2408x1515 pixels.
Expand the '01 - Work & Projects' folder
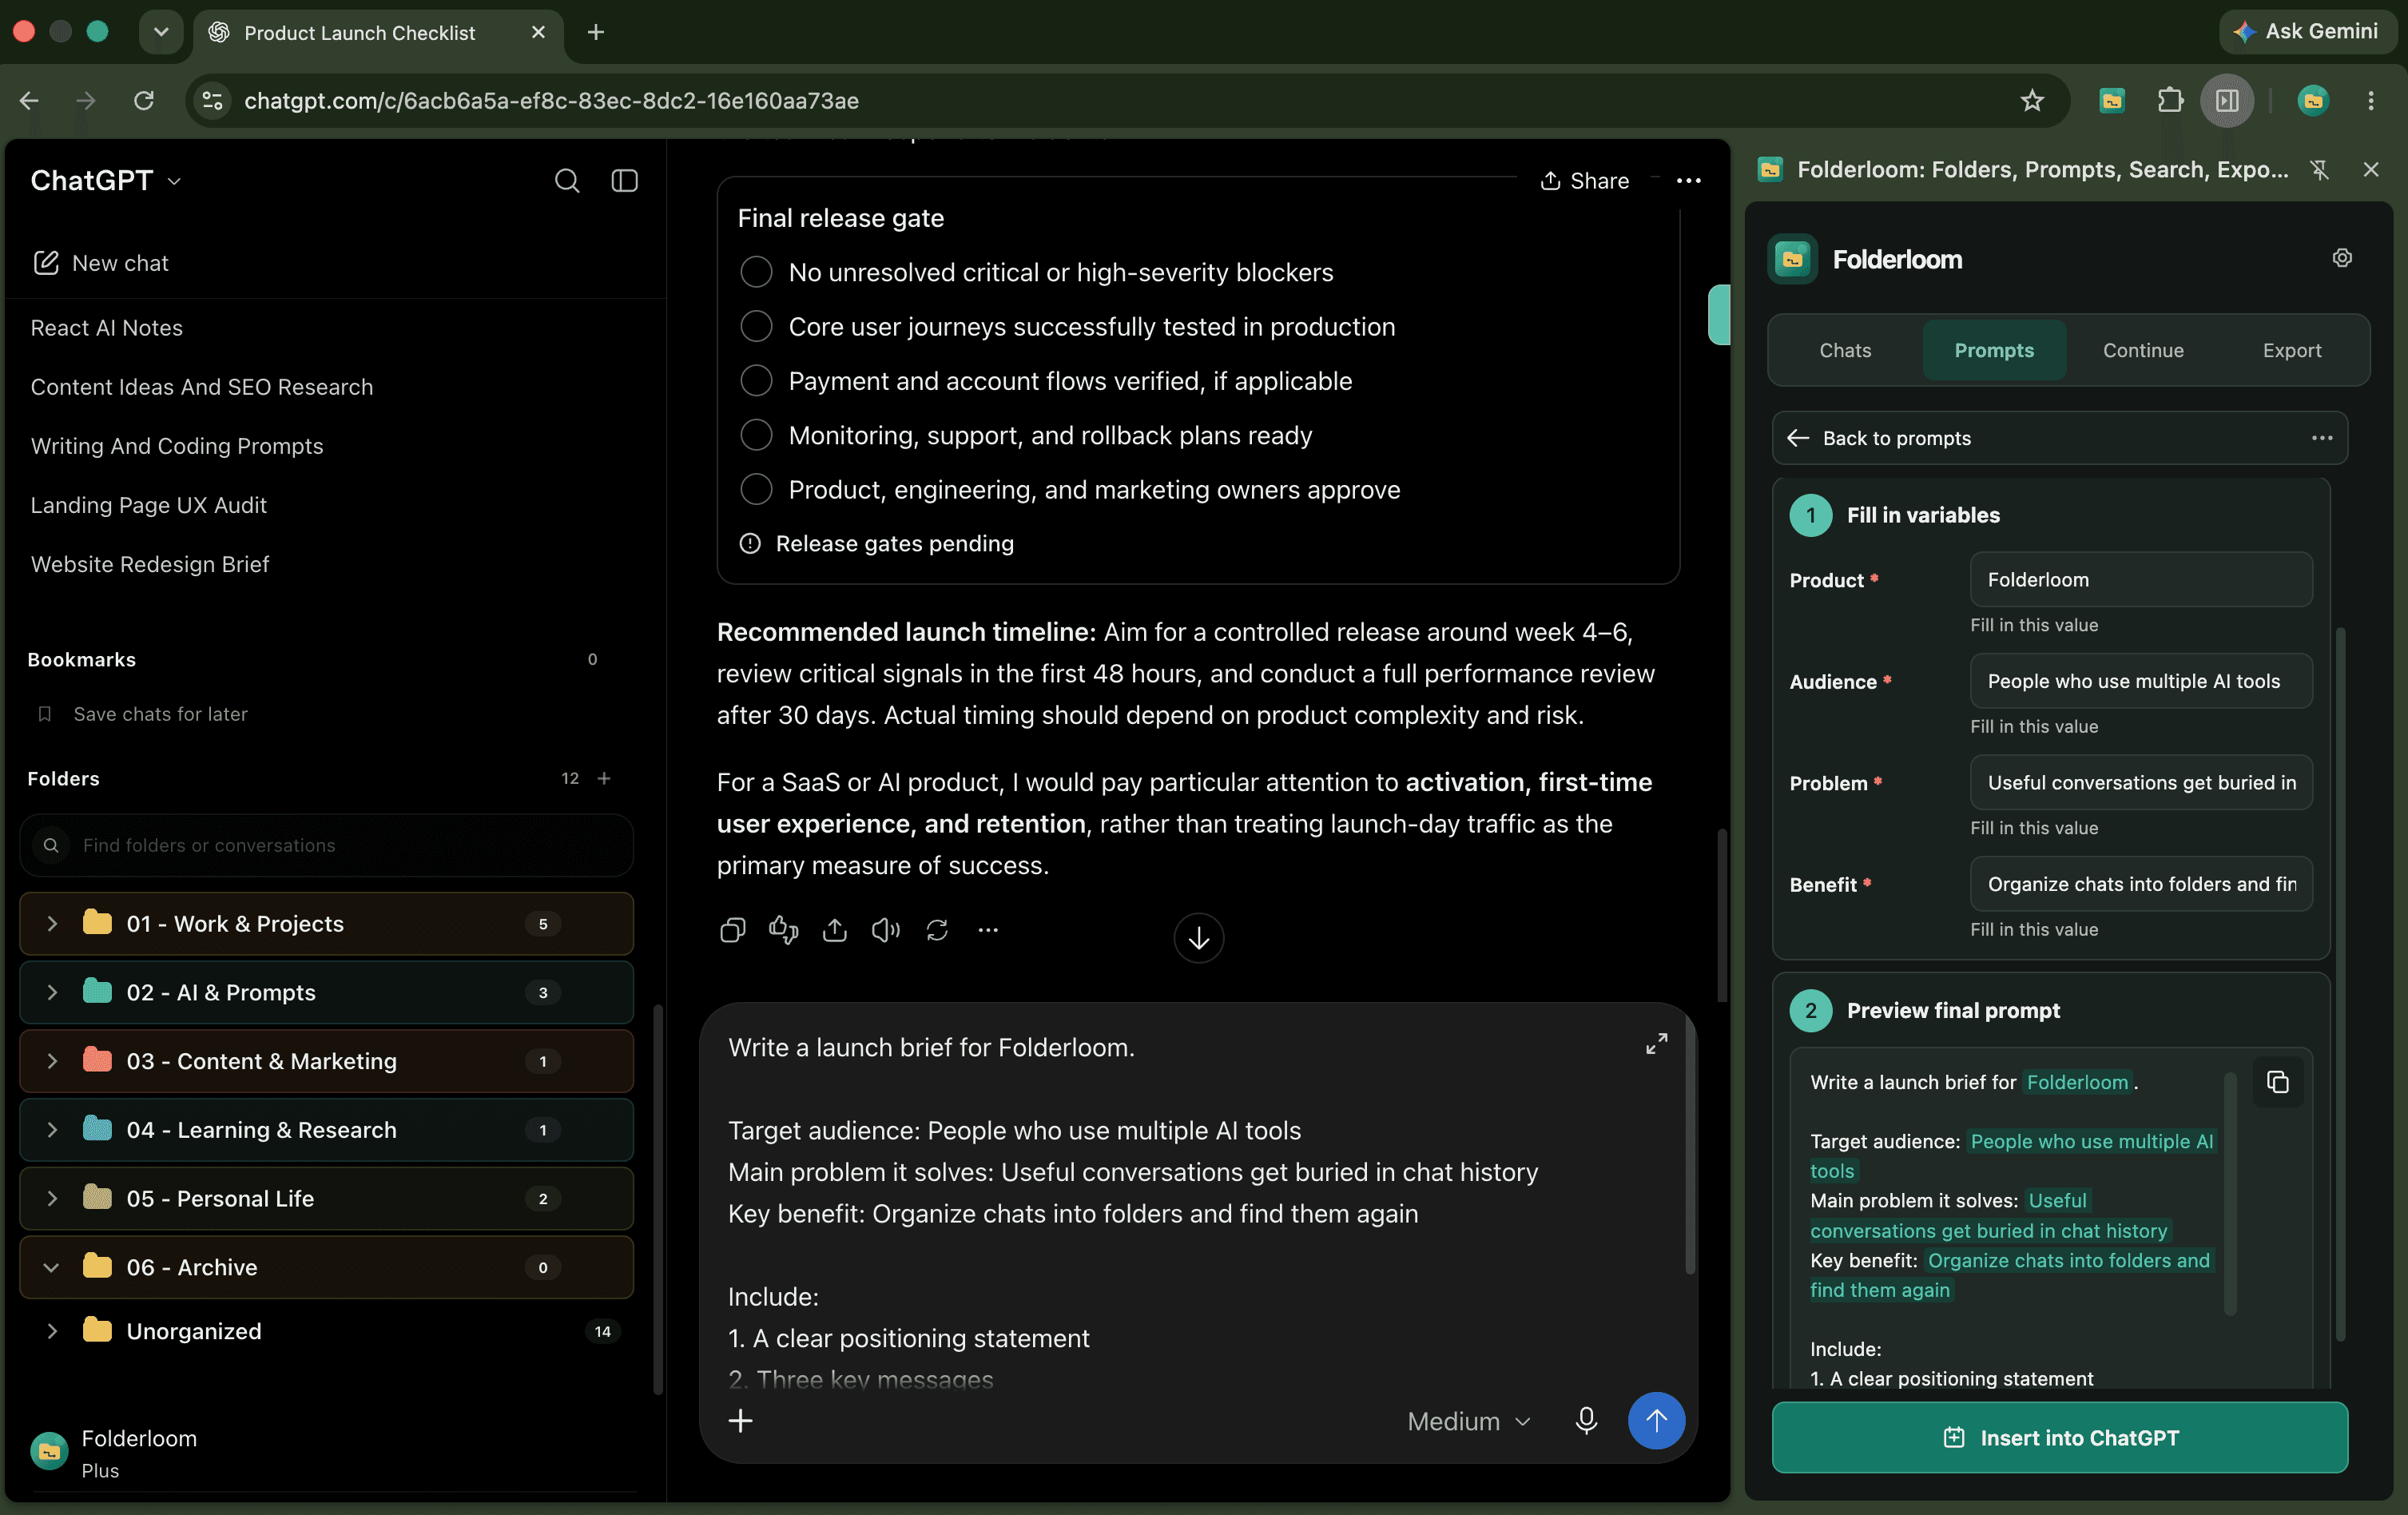(52, 924)
